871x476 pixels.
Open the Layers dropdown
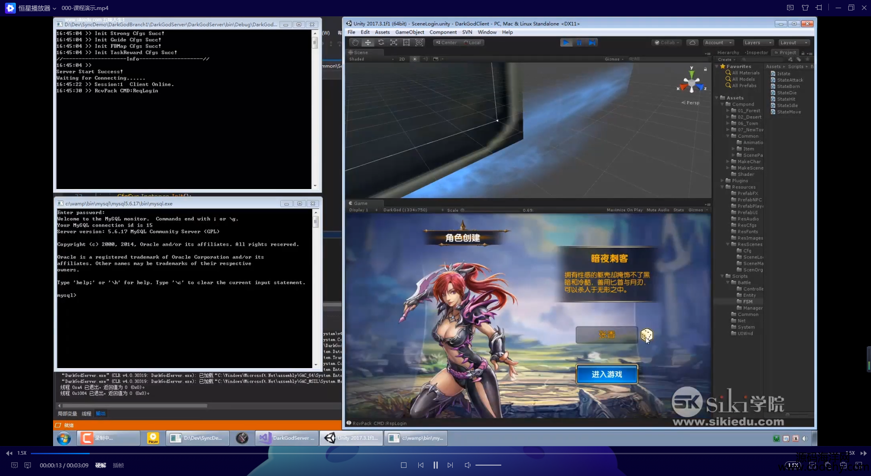click(x=758, y=43)
